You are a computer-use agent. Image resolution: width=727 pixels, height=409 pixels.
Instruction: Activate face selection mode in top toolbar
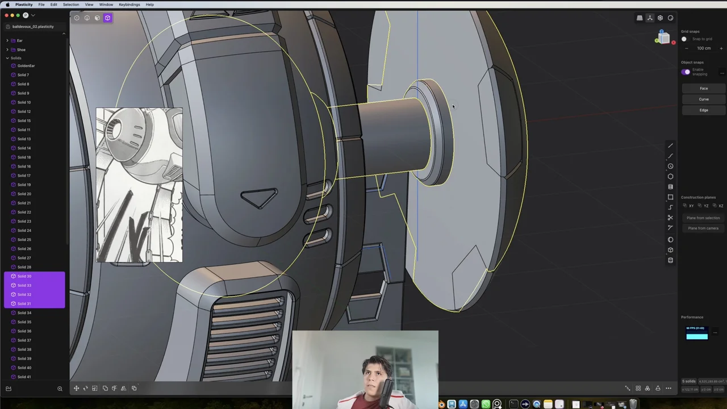point(97,18)
